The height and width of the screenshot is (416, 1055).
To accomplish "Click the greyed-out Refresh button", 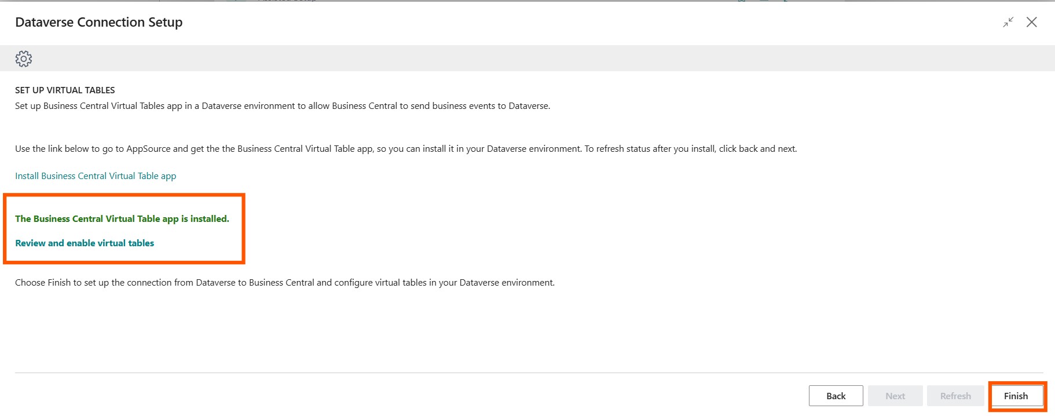I will (x=955, y=396).
